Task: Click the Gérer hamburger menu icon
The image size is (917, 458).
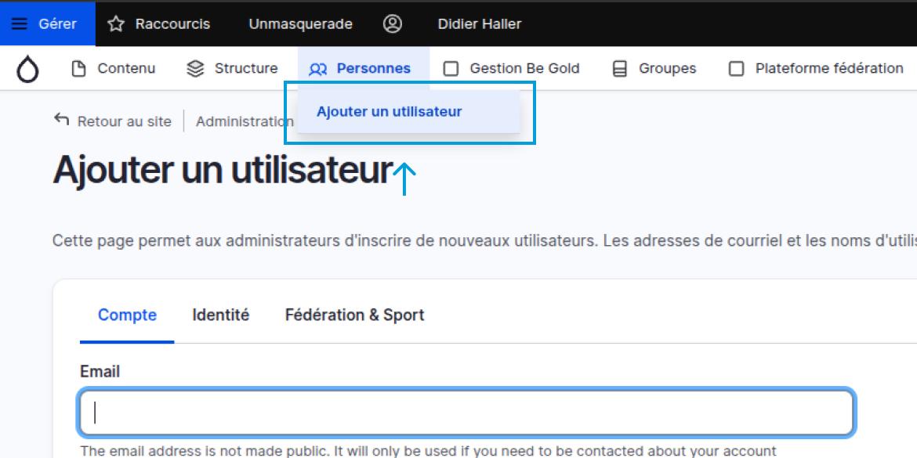Action: point(20,24)
